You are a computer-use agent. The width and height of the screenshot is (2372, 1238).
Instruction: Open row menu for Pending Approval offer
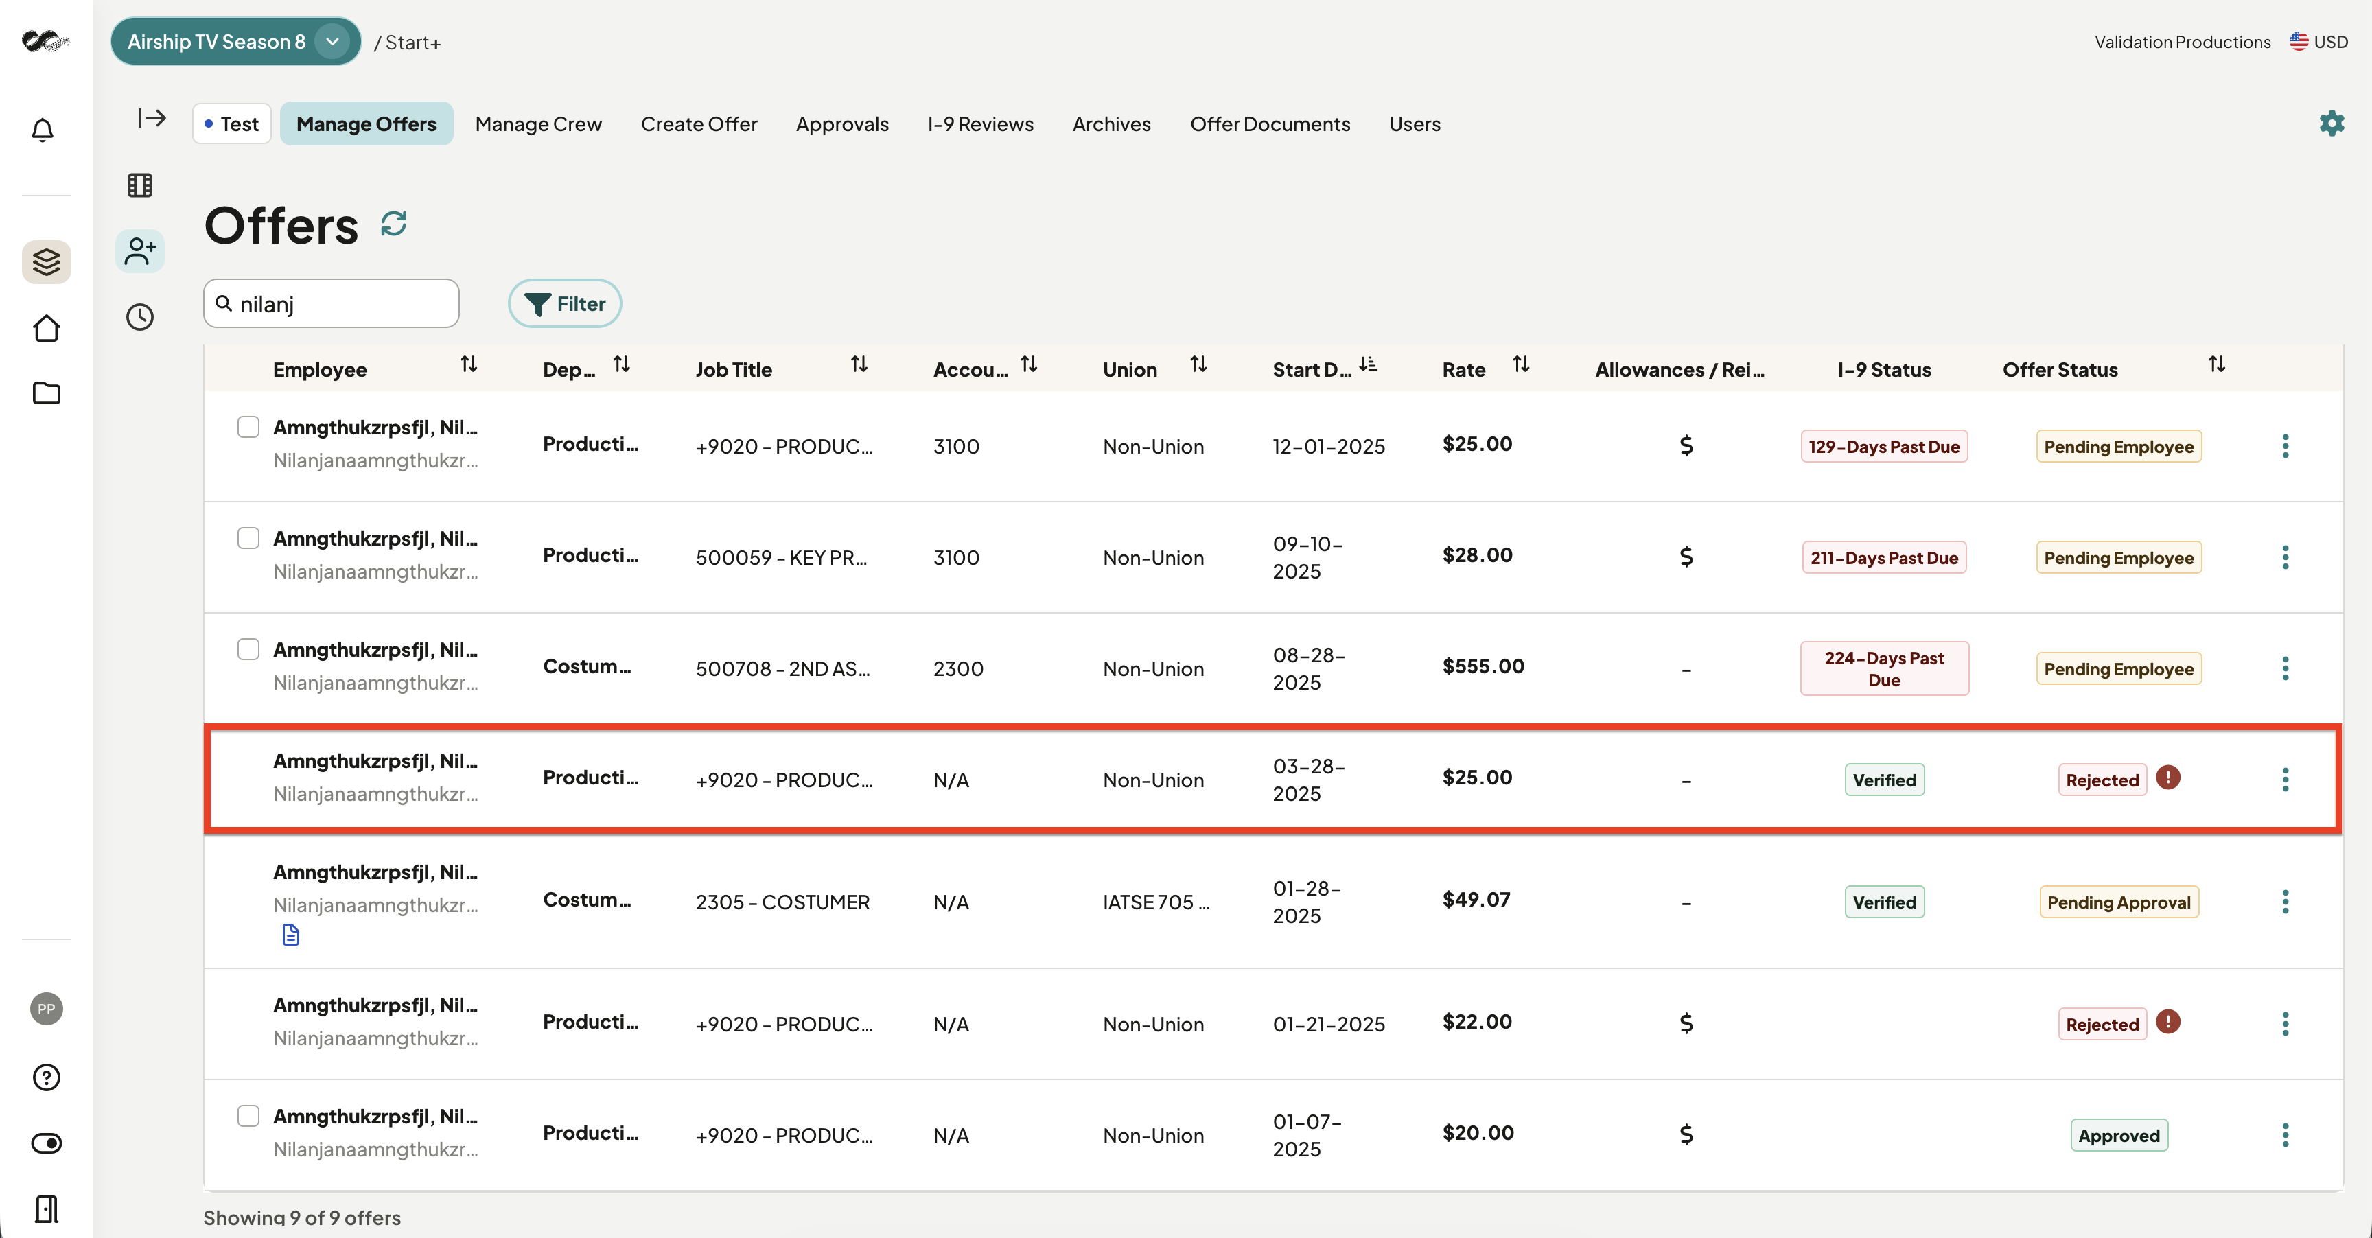(x=2286, y=902)
